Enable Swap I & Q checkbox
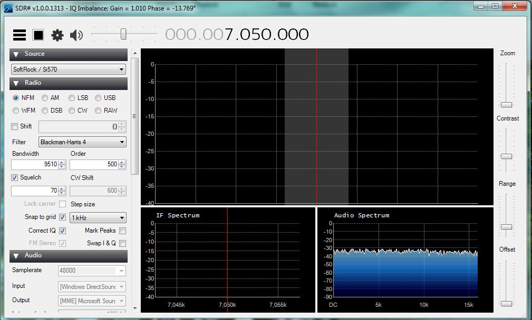 [122, 243]
